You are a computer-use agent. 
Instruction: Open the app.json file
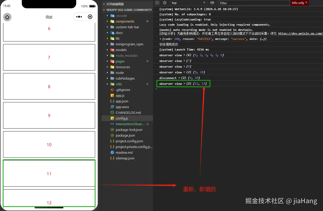127,101
